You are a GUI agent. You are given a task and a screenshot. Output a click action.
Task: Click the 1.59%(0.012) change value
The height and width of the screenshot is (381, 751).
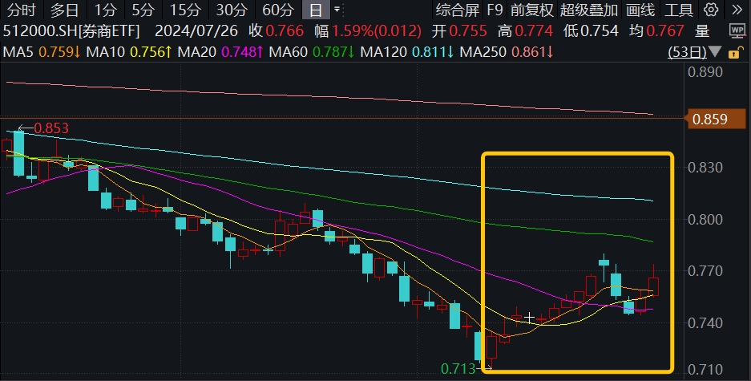click(x=377, y=31)
